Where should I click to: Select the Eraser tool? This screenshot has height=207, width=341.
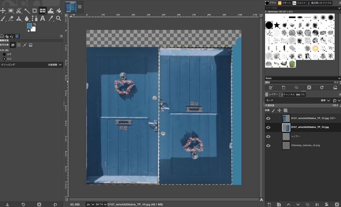tap(11, 18)
